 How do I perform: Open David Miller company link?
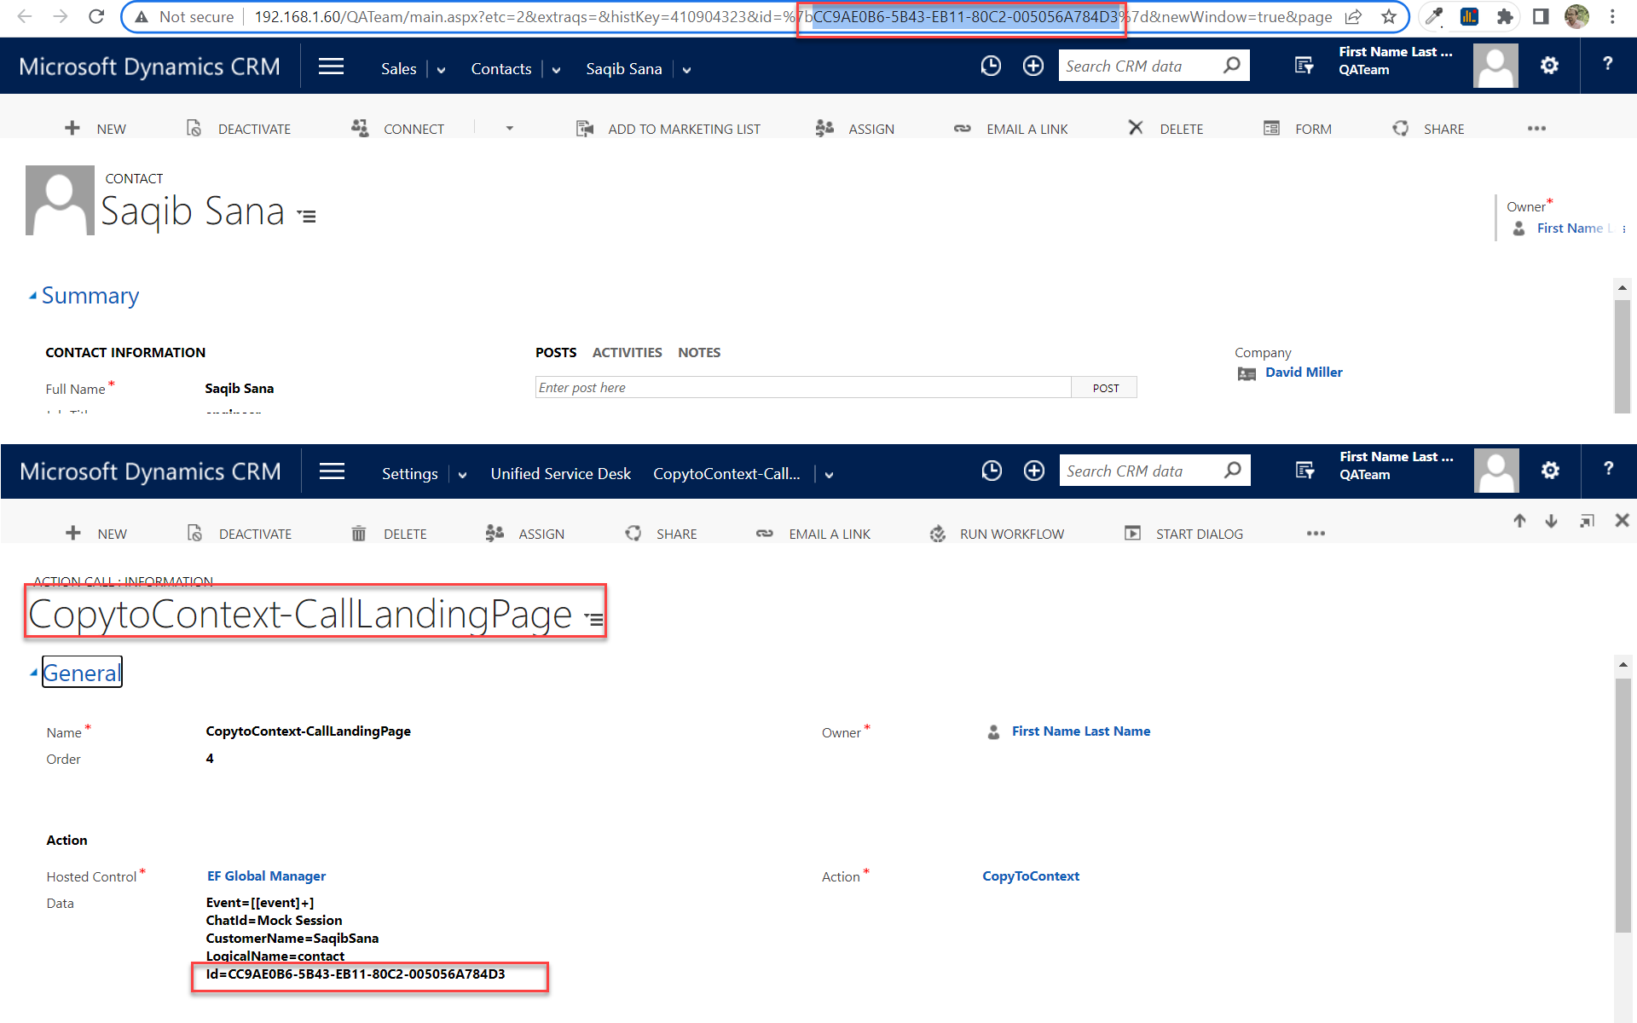click(x=1303, y=373)
